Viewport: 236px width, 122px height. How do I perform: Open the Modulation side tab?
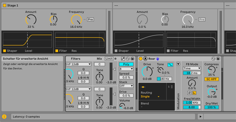178,101
